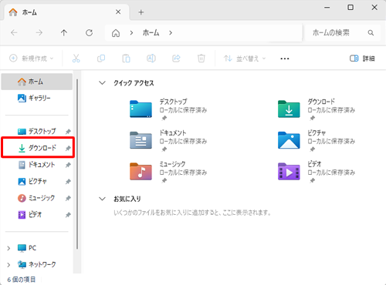Select ネットワーク in the navigation pane
The height and width of the screenshot is (285, 386).
point(37,264)
